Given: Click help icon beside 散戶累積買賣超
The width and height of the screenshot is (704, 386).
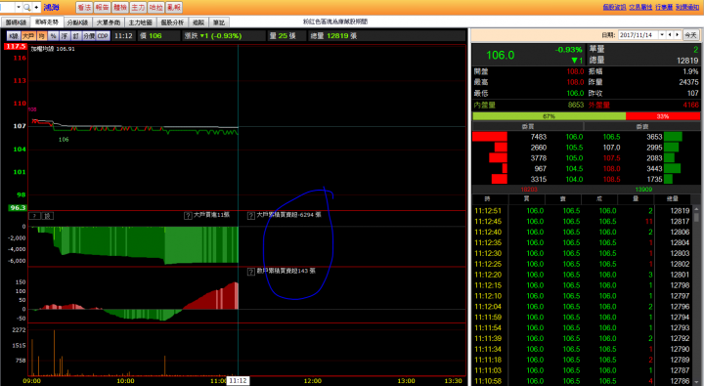Looking at the screenshot, I should (251, 272).
